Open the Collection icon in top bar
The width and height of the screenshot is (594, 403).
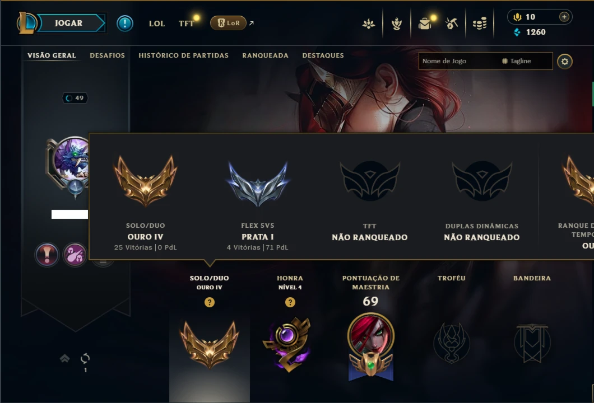[397, 24]
